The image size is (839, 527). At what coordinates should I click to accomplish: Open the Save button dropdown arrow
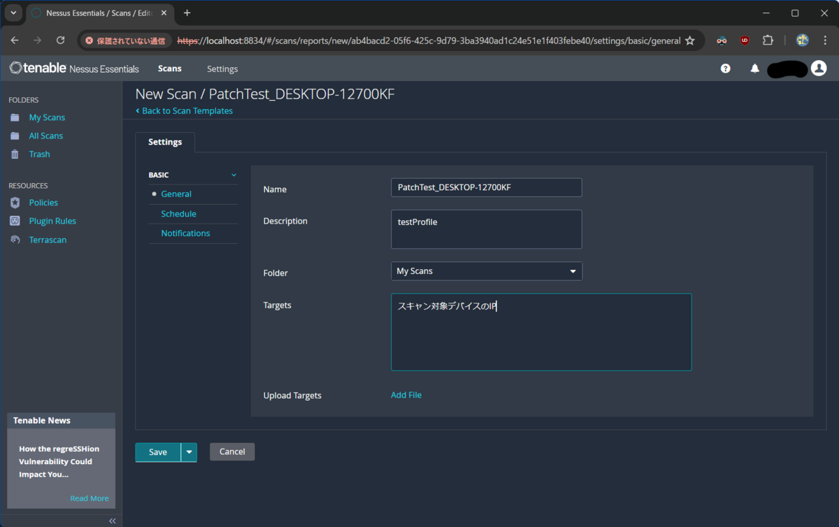coord(189,452)
